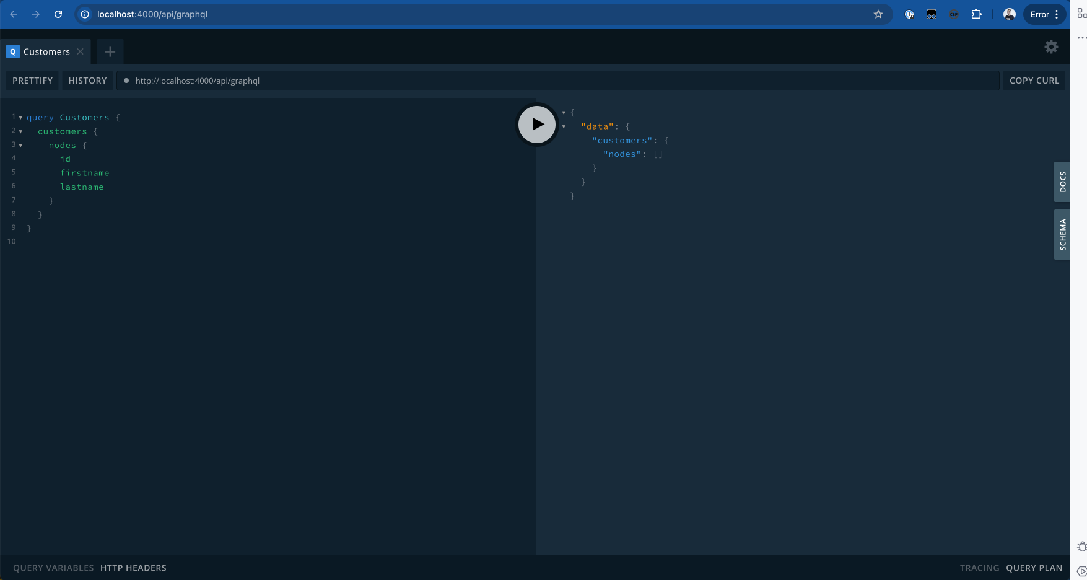
Task: Click the play button to run the query
Action: [536, 124]
